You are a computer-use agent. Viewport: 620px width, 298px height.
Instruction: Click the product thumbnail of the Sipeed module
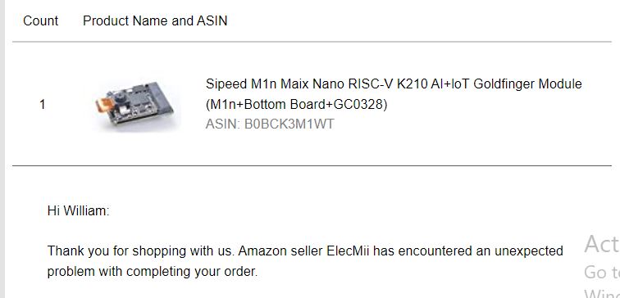134,104
